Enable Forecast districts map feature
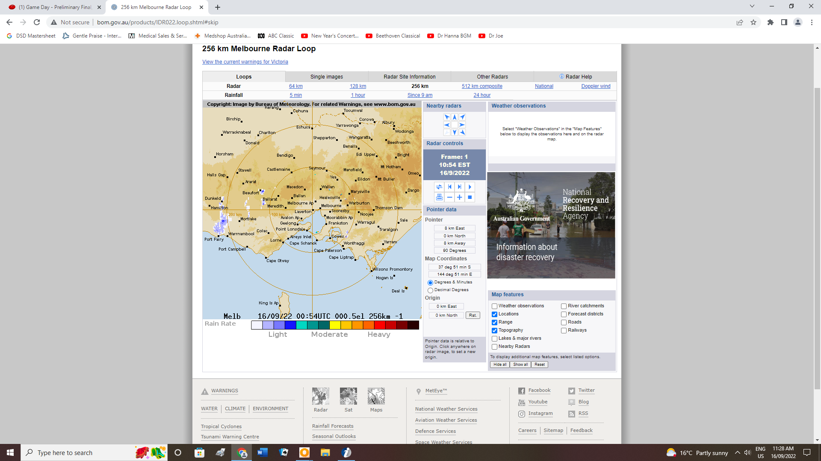The width and height of the screenshot is (821, 461). 564,314
